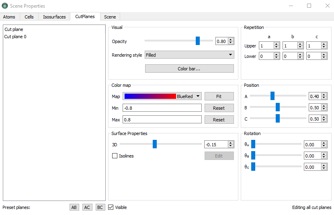Apply the AC preset plane
Image resolution: width=334 pixels, height=215 pixels.
point(87,207)
